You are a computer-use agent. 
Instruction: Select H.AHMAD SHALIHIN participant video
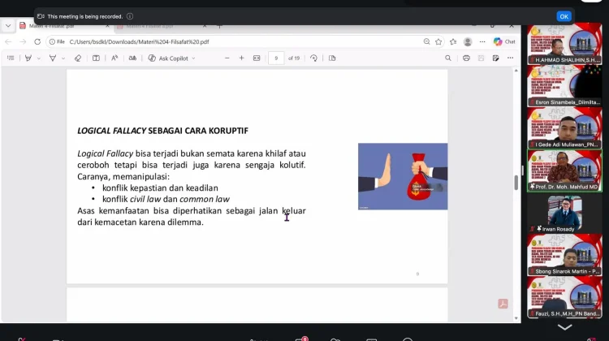pyautogui.click(x=564, y=44)
